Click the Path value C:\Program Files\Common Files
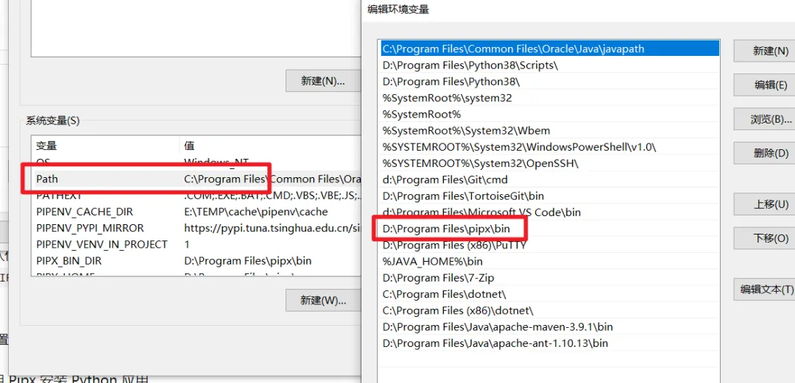Viewport: 795px width, 383px height. [x=272, y=179]
